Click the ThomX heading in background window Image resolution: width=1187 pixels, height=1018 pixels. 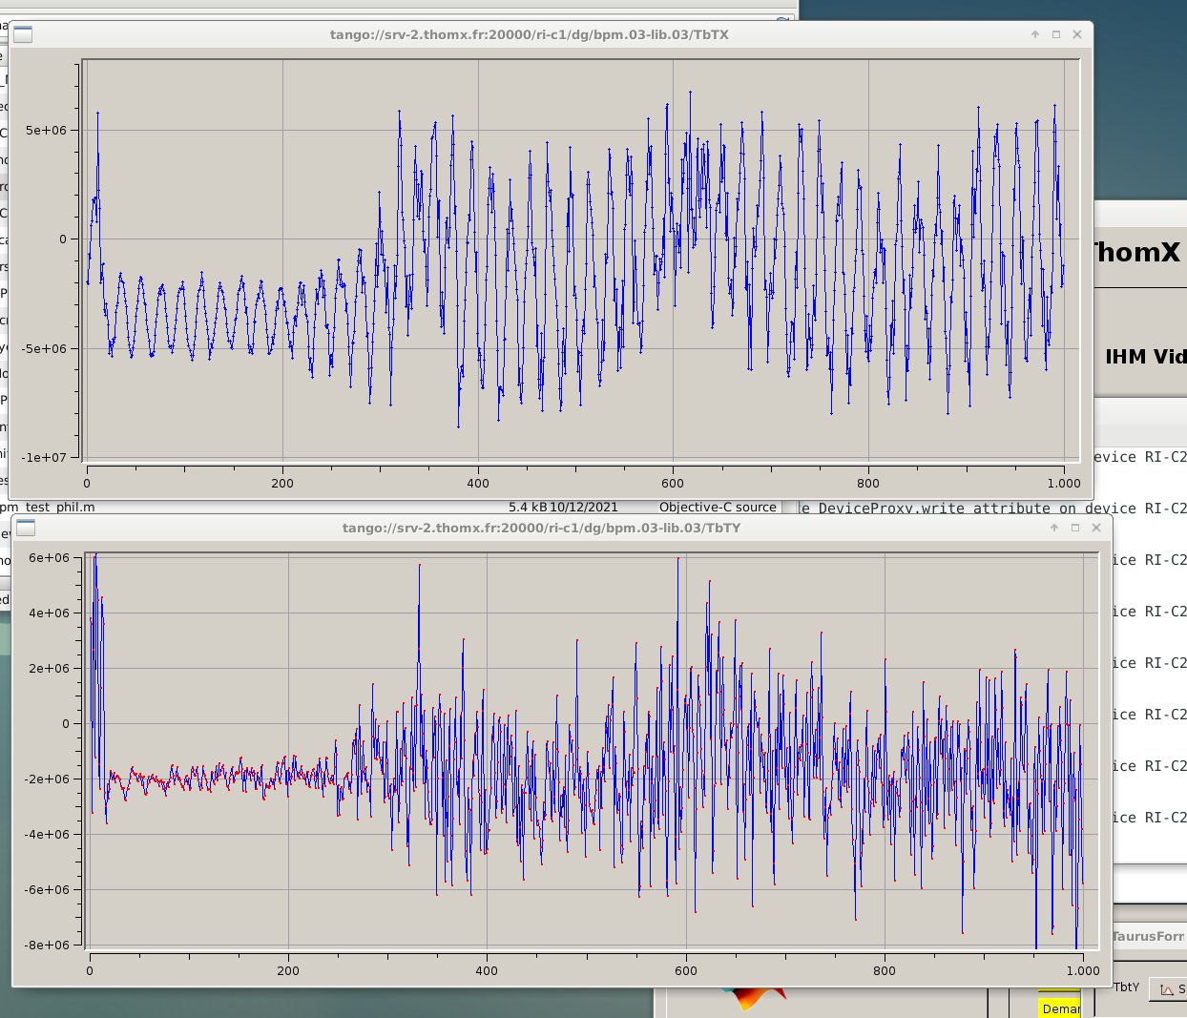click(1136, 253)
